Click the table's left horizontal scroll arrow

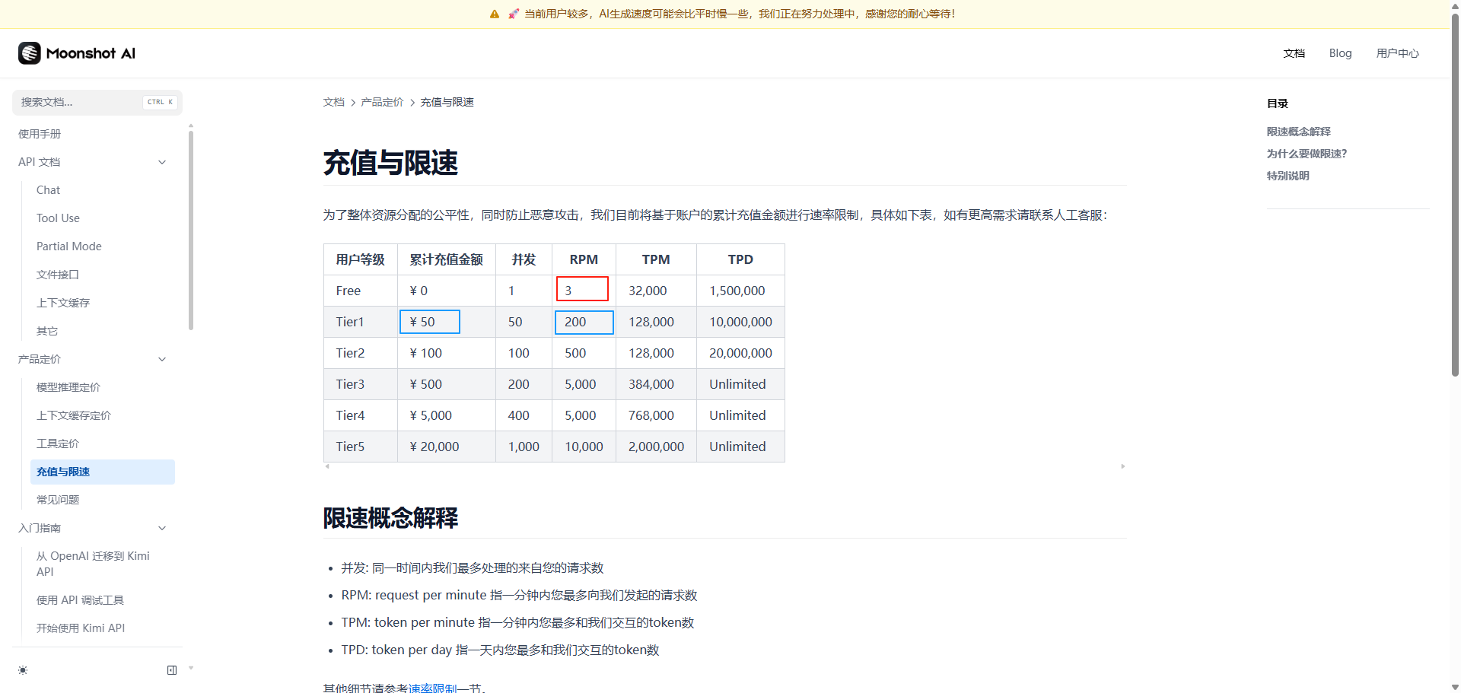point(327,466)
